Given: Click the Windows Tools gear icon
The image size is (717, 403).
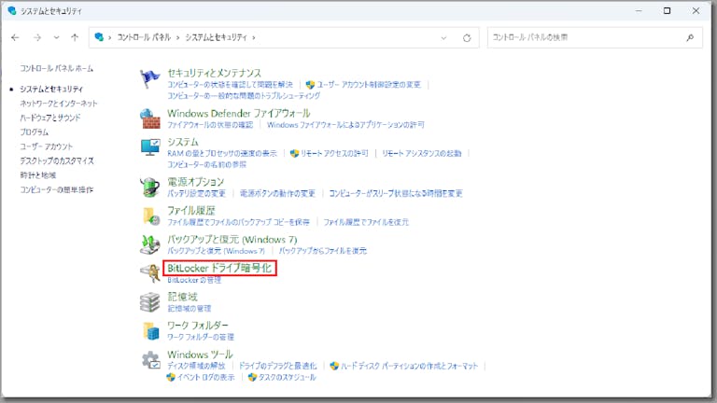Looking at the screenshot, I should click(151, 359).
